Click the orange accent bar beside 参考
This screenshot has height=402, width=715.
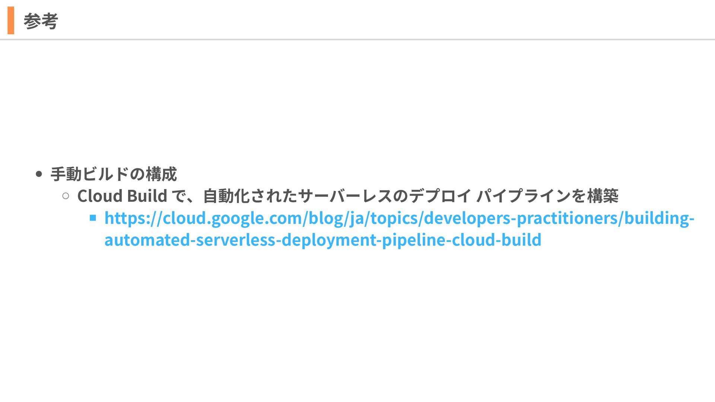[x=11, y=20]
